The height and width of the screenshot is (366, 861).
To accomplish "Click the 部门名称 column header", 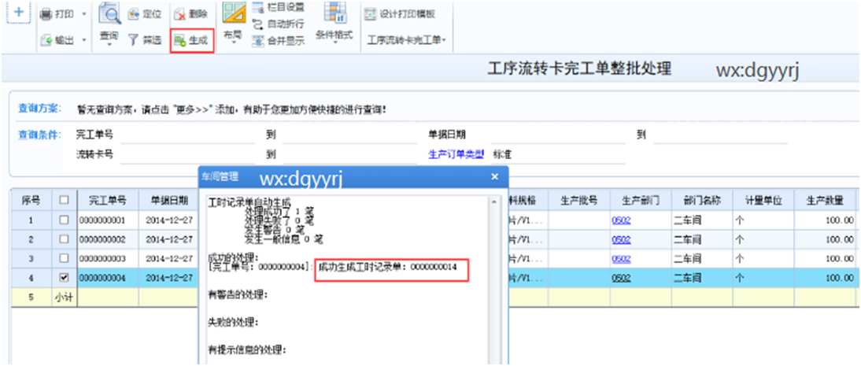I will click(x=702, y=201).
